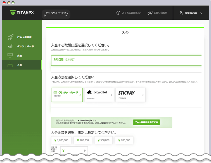
Task: Click the macOS green maximize button
Action: pyautogui.click(x=13, y=3)
